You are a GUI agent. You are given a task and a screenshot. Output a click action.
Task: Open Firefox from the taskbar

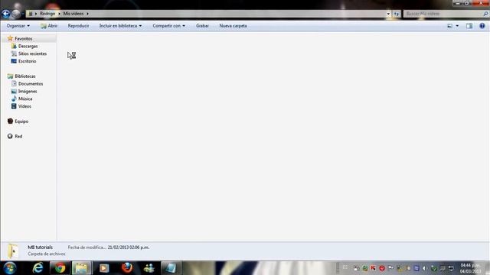(126, 268)
